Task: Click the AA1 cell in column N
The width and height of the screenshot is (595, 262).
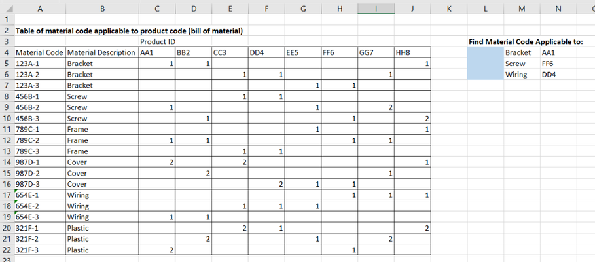Action: [558, 53]
